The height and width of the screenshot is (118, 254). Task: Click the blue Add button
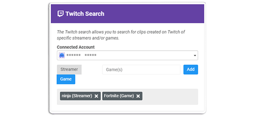tap(191, 70)
